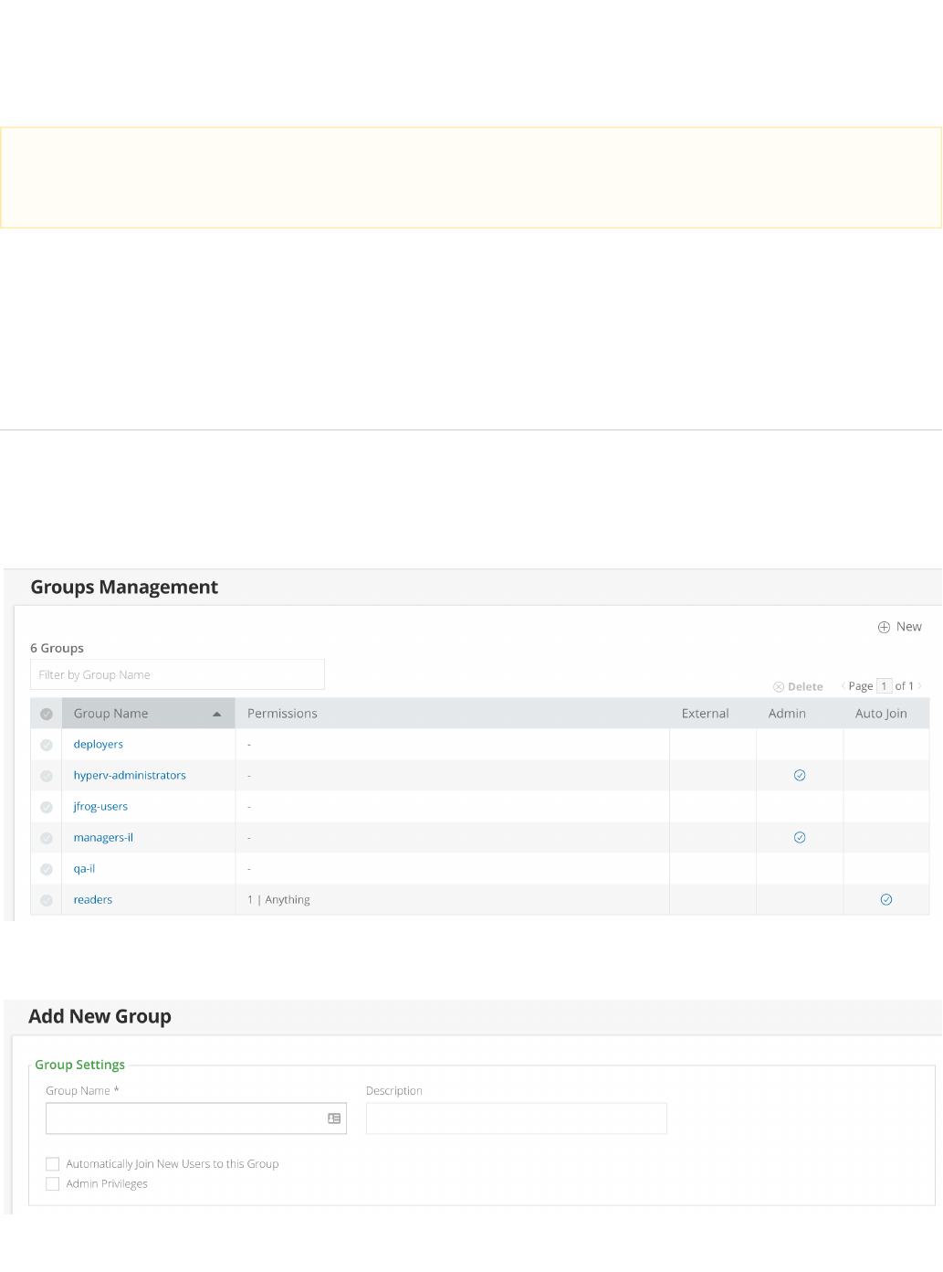Go to previous page chevron
This screenshot has height=1272, width=943.
pos(843,686)
